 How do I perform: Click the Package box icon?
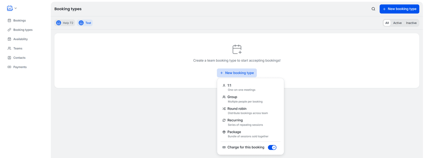coord(224,132)
